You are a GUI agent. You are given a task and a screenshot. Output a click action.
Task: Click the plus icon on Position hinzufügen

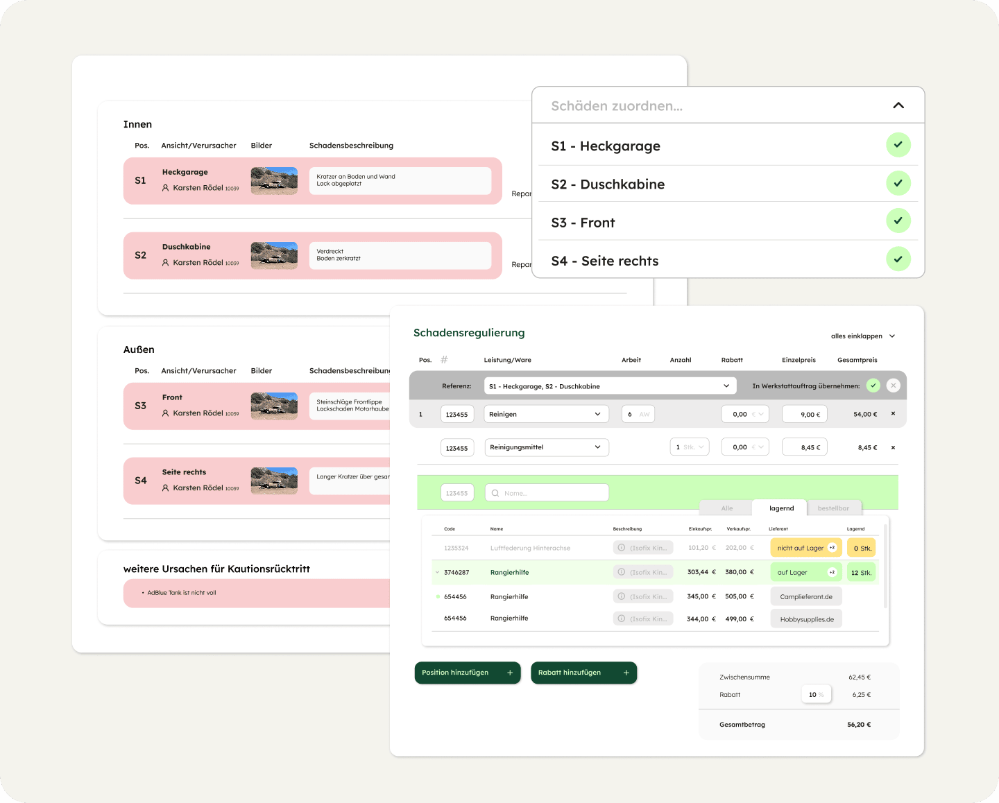(510, 673)
